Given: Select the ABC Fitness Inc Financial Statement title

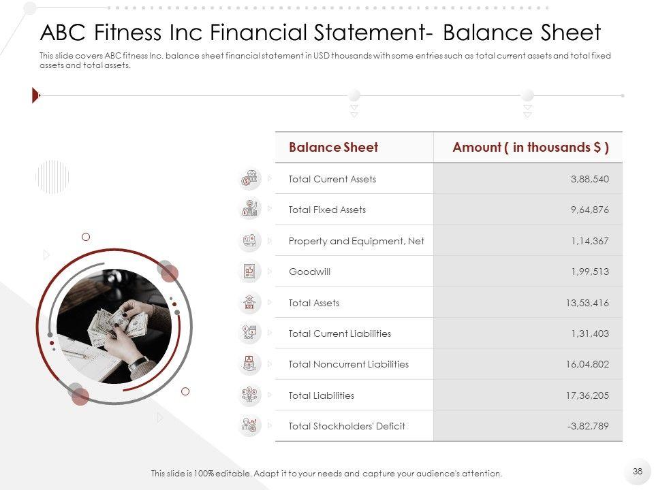Looking at the screenshot, I should pos(321,33).
